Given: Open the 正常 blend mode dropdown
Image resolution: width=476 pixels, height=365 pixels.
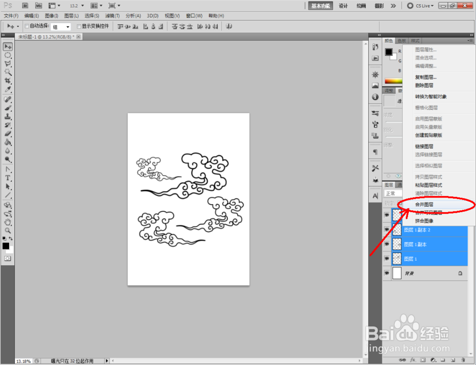Looking at the screenshot, I should pyautogui.click(x=393, y=193).
